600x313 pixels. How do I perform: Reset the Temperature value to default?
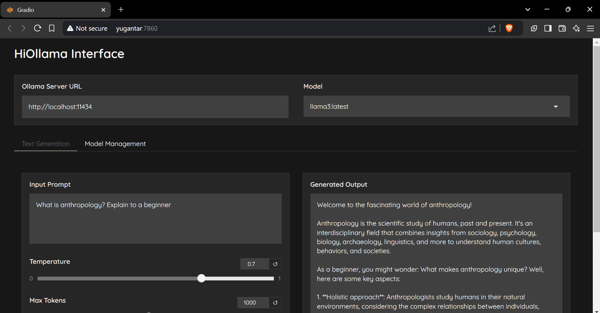click(x=275, y=264)
